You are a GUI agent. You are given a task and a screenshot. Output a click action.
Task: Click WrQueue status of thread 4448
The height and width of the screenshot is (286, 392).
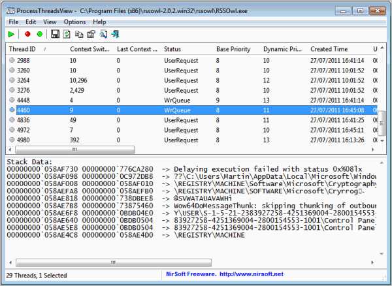177,100
